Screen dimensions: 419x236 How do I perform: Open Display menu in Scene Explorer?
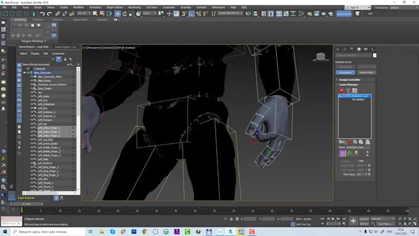click(35, 54)
